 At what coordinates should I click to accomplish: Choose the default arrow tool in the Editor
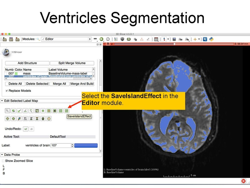7,111
